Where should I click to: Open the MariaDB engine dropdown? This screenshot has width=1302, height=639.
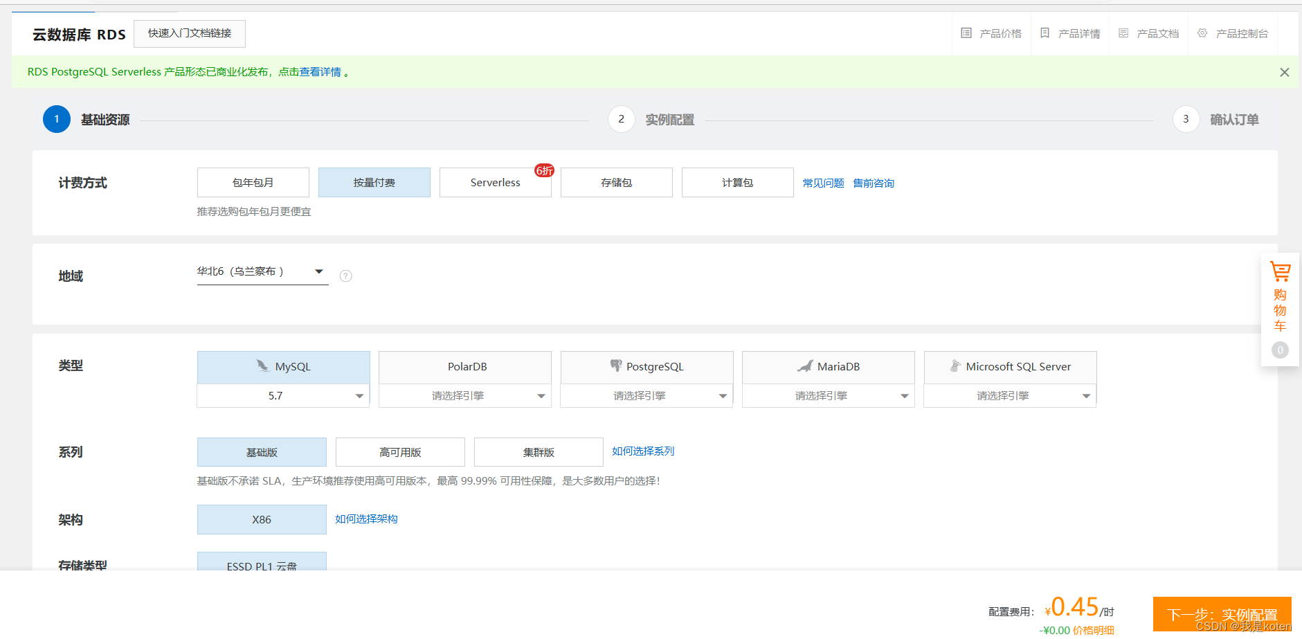(829, 396)
